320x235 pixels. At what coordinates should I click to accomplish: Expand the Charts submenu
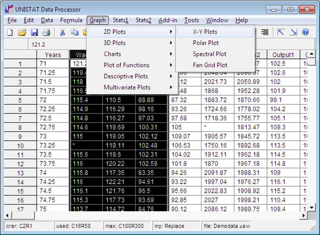[x=131, y=54]
